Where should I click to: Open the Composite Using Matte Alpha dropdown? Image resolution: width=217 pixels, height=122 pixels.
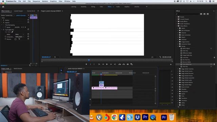[20, 37]
